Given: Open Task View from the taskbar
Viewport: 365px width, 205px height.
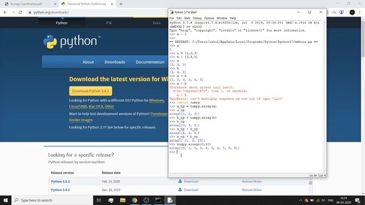Looking at the screenshot, I should pyautogui.click(x=99, y=200).
